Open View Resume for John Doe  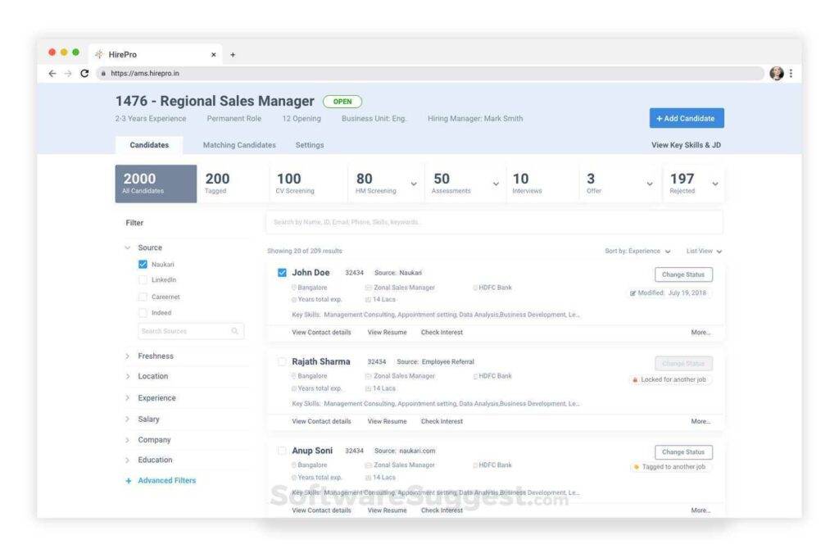click(386, 332)
